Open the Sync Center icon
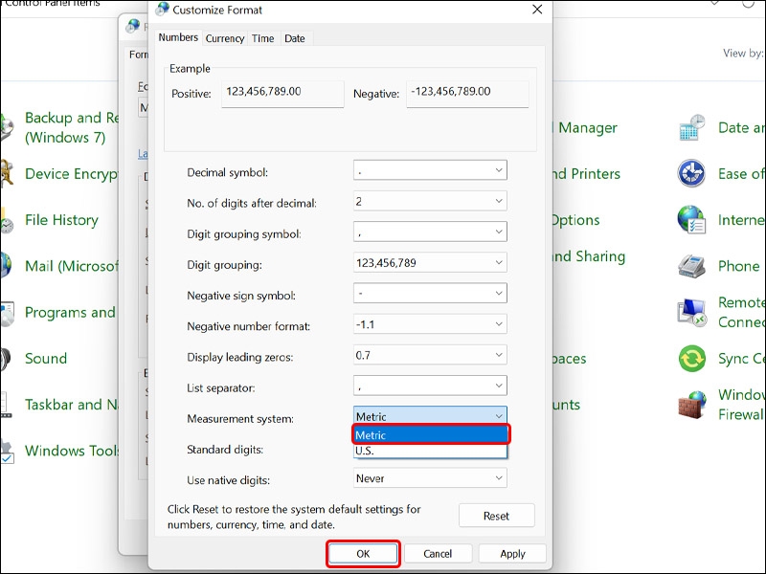This screenshot has width=766, height=574. [691, 359]
